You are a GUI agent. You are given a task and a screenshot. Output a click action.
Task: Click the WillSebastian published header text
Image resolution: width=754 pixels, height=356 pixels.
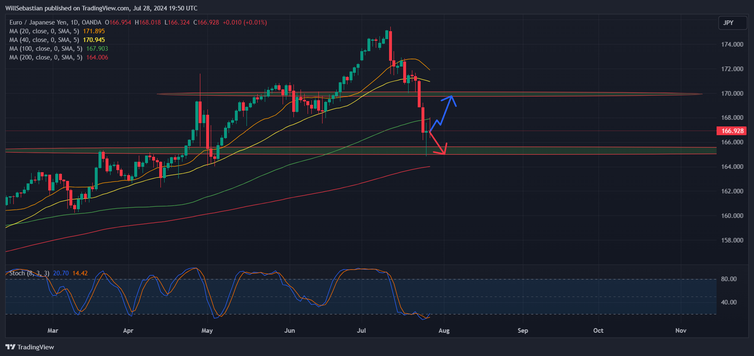101,8
